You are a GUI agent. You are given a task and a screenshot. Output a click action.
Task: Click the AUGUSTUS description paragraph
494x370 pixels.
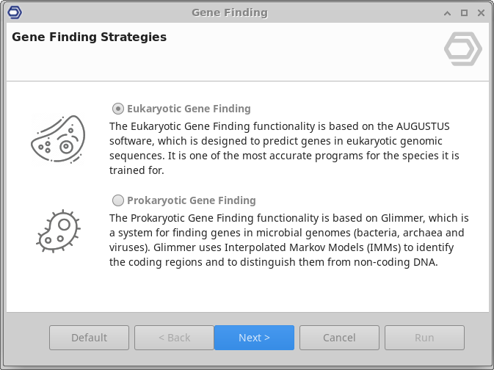pyautogui.click(x=284, y=148)
